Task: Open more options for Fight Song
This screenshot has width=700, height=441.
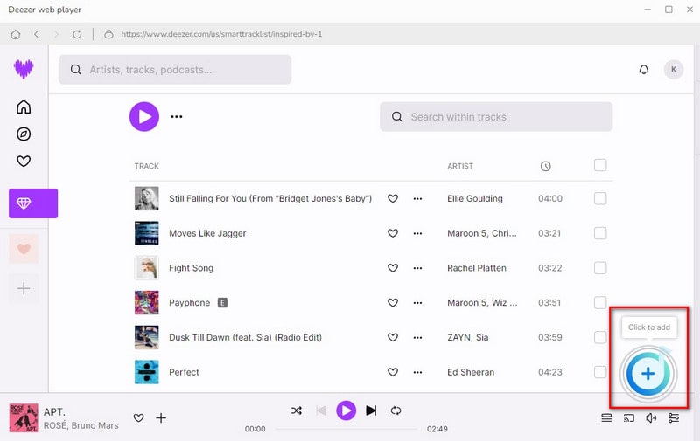Action: tap(417, 268)
